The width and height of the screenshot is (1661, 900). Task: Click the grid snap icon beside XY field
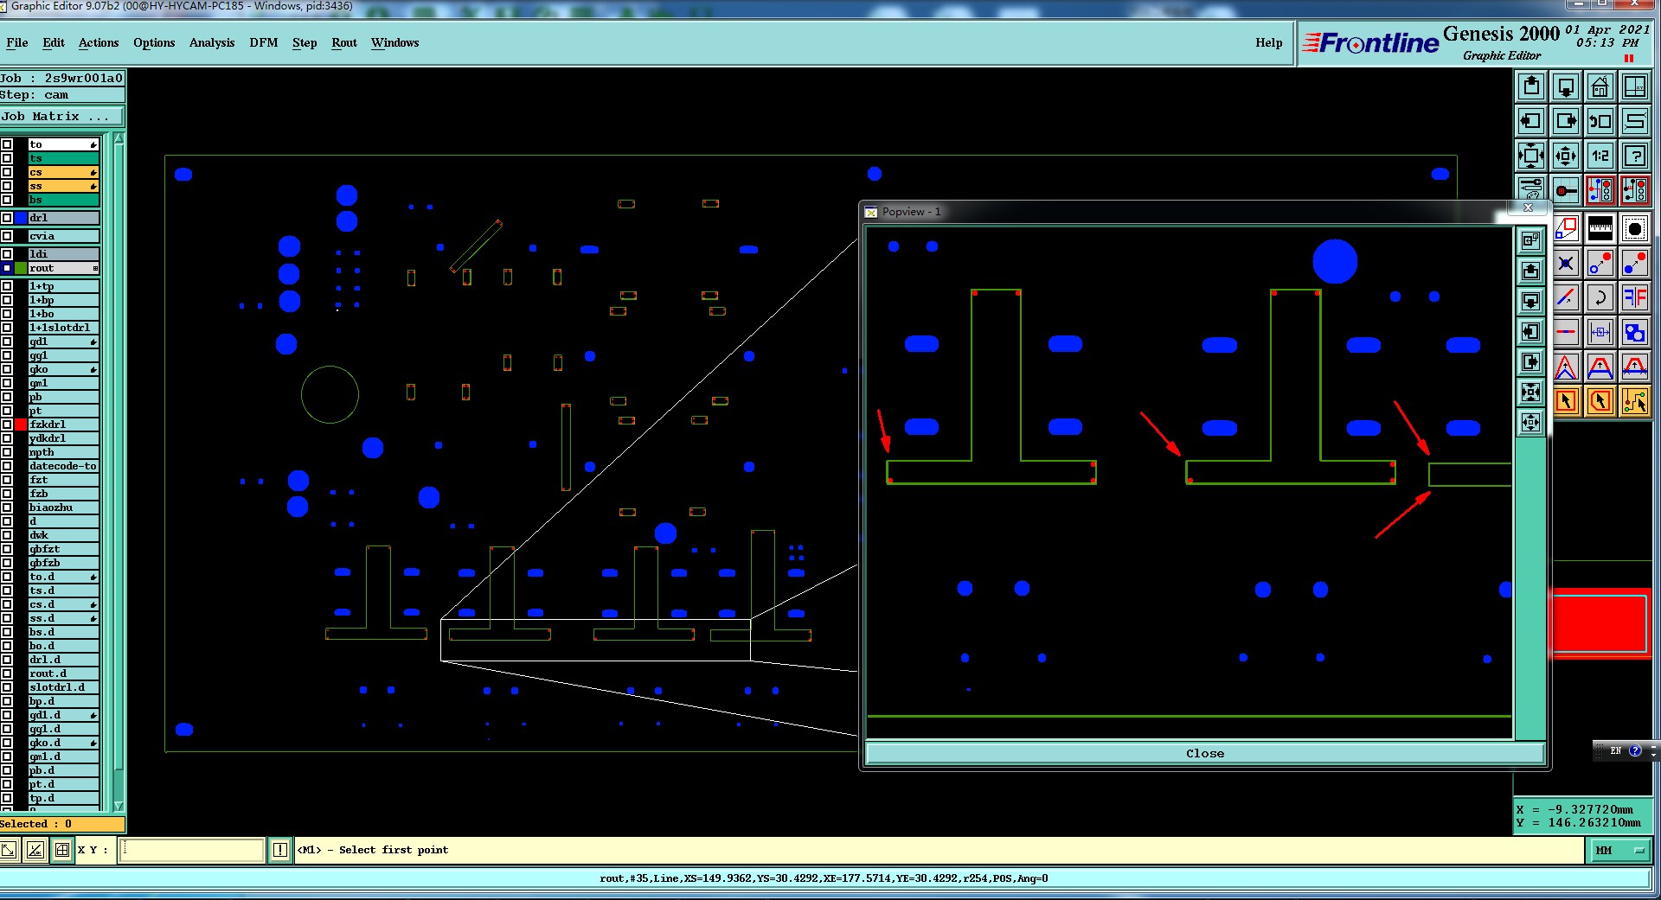click(62, 850)
